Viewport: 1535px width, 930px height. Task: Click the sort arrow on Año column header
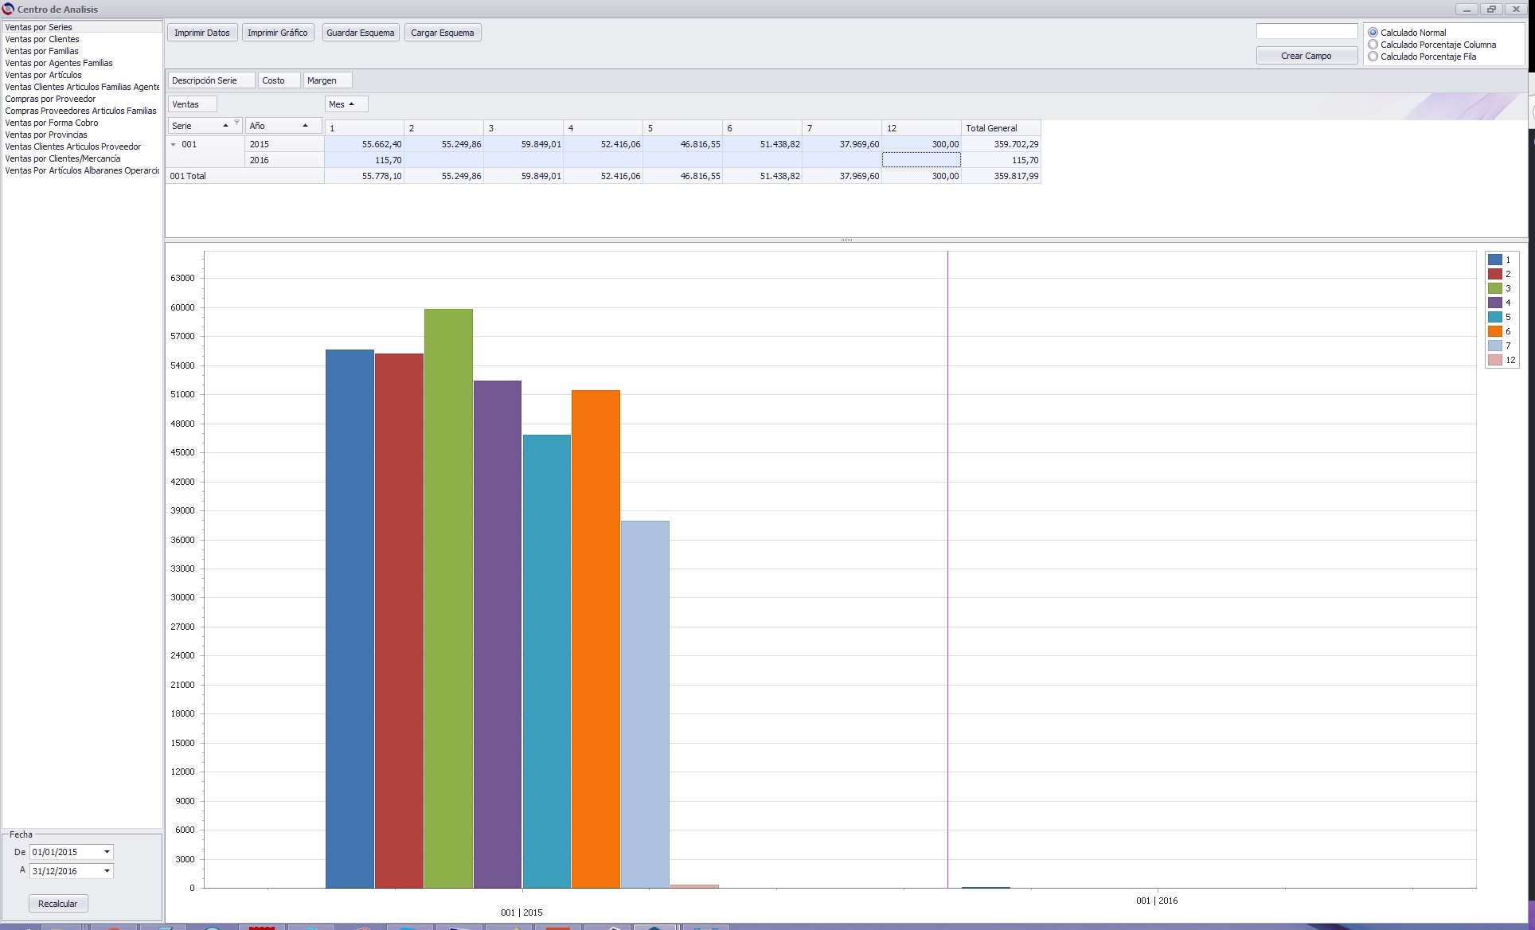pos(305,126)
